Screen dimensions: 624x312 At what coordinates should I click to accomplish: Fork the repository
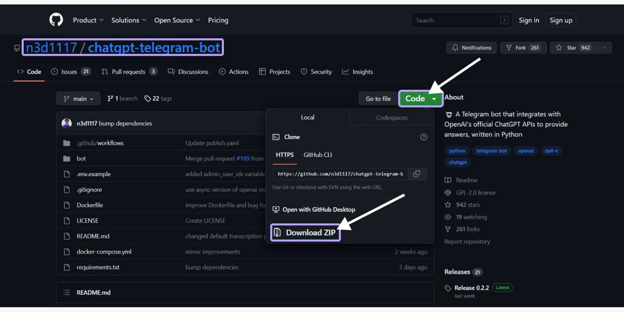(x=523, y=48)
